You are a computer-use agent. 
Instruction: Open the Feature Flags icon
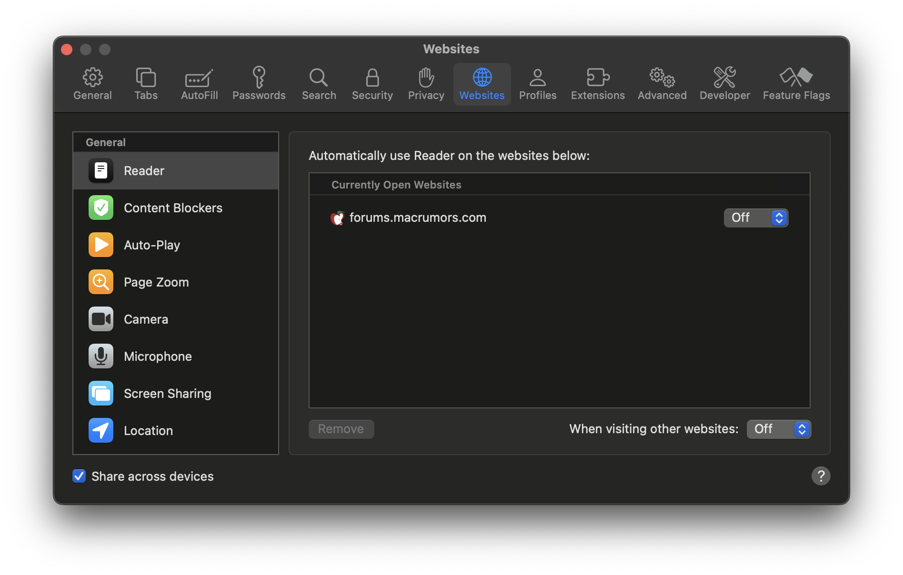point(796,77)
